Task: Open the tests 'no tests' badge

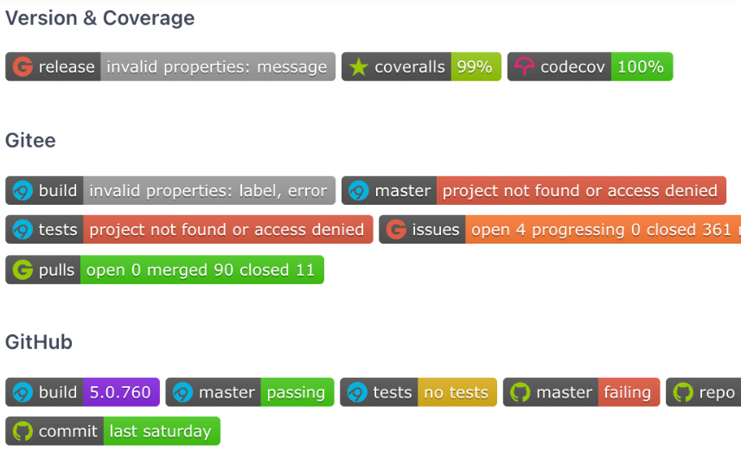Action: [418, 392]
